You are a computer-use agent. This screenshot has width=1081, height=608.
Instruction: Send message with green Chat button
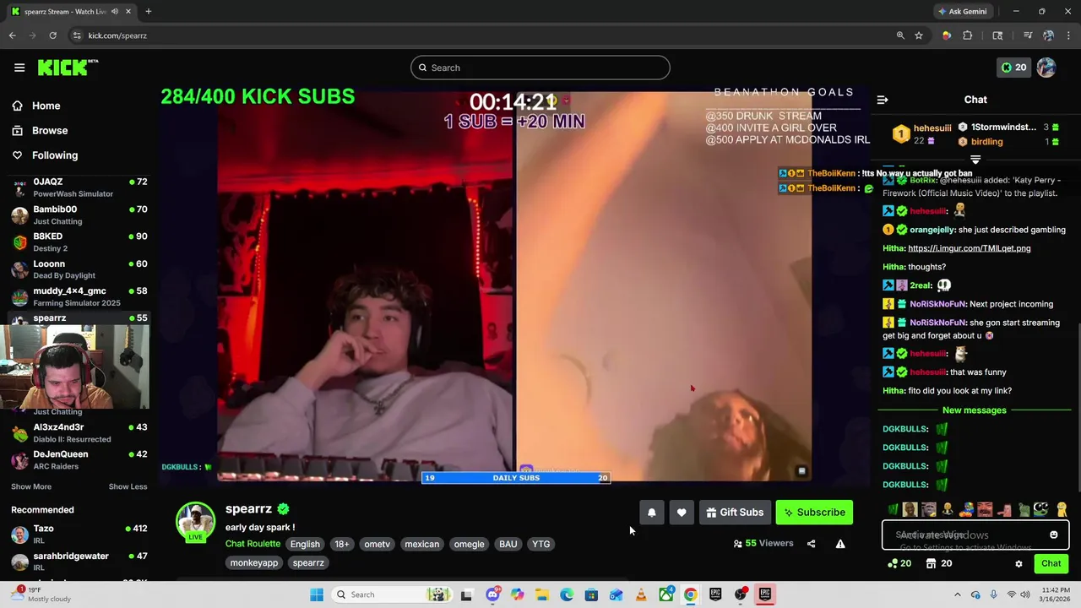[x=1051, y=563]
